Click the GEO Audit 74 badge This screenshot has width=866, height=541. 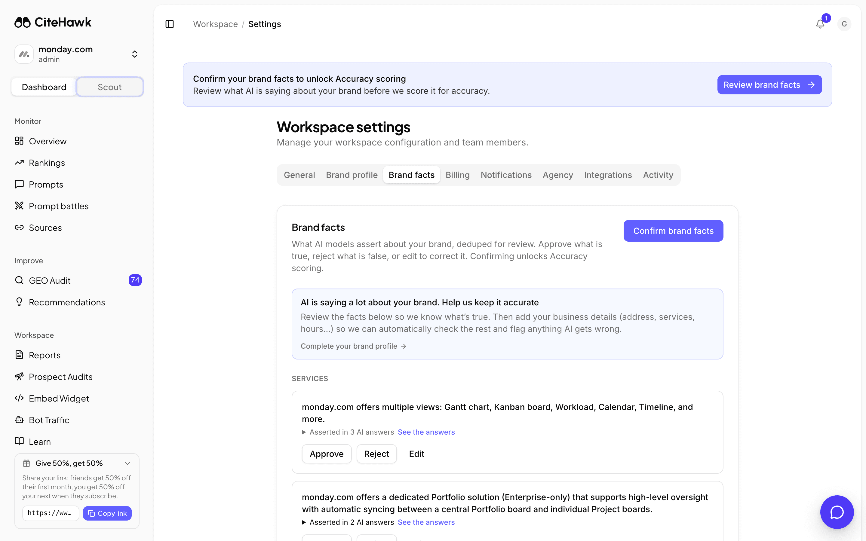(x=135, y=280)
